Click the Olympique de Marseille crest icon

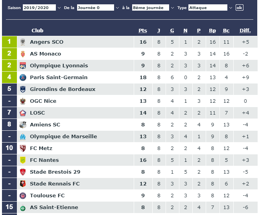[x=23, y=137]
